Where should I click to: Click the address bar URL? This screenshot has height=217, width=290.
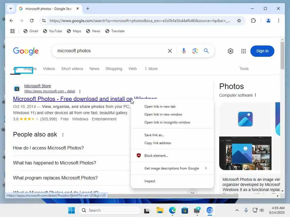[x=140, y=21]
